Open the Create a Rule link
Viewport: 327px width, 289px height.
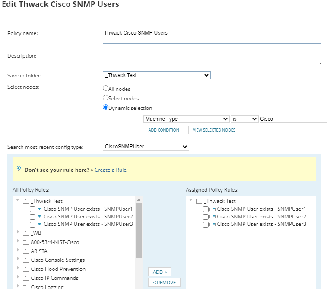pos(111,170)
